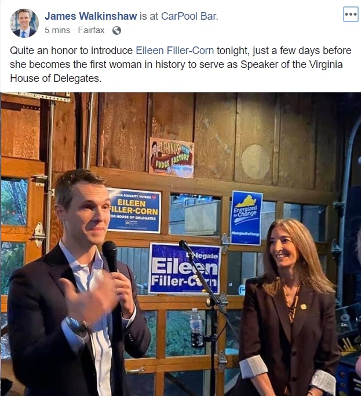Click the globe public-audience icon
Image resolution: width=361 pixels, height=396 pixels.
(116, 31)
